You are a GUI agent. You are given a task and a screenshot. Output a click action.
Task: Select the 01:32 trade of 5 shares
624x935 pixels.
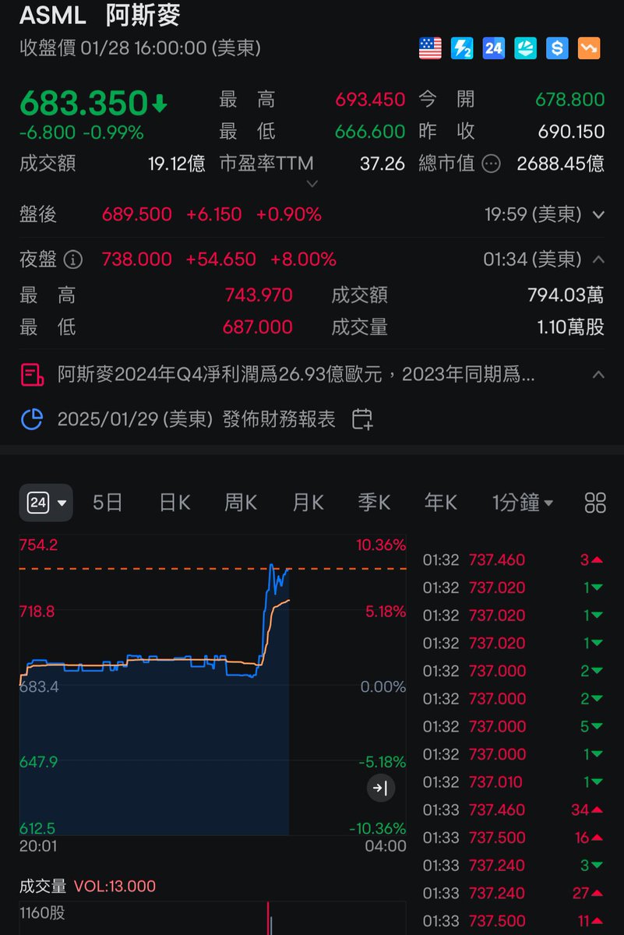[513, 726]
